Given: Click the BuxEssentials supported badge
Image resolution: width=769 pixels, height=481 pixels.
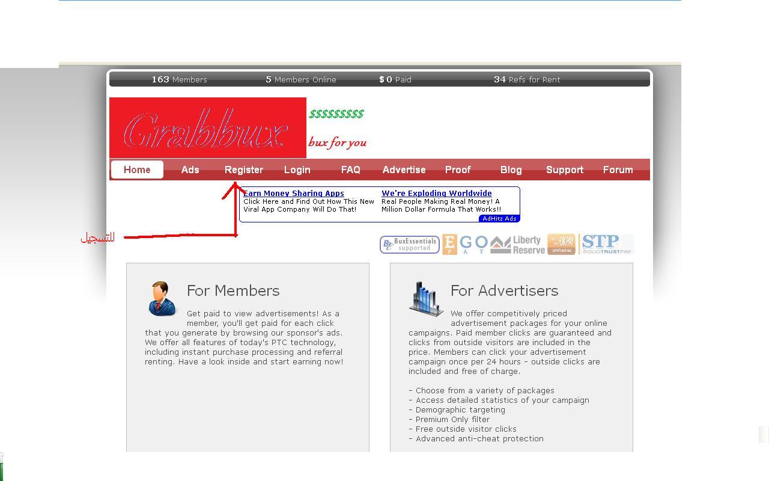Looking at the screenshot, I should pyautogui.click(x=409, y=245).
